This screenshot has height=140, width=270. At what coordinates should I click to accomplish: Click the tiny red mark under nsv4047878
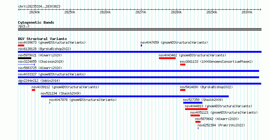coord(50,103)
